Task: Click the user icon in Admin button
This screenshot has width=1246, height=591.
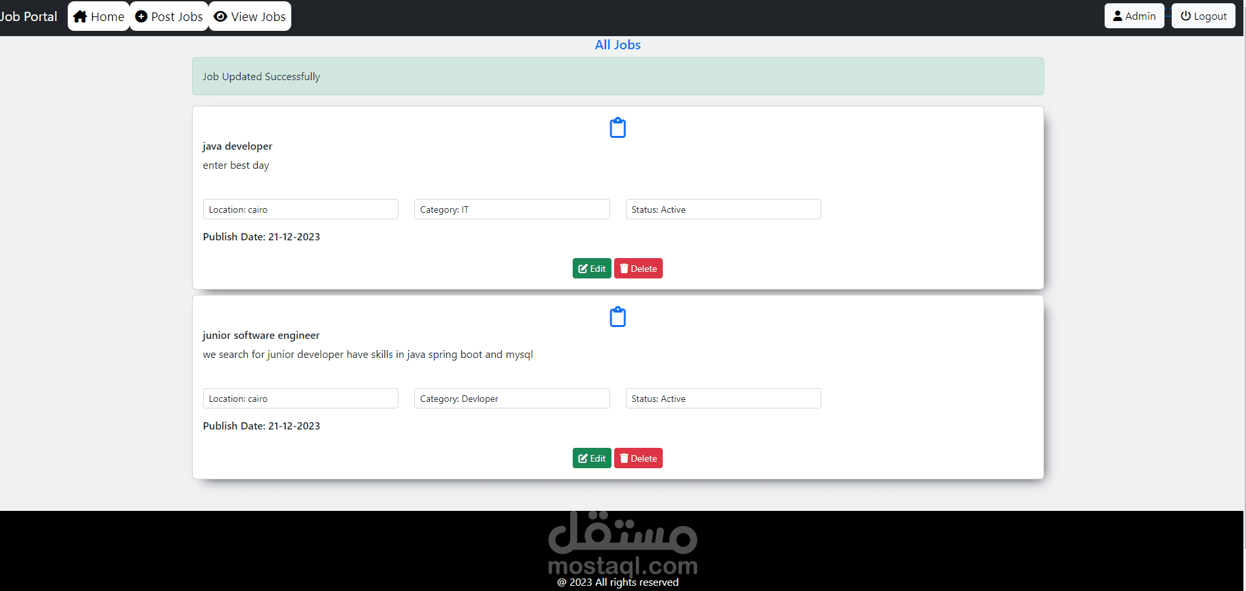Action: (x=1118, y=16)
